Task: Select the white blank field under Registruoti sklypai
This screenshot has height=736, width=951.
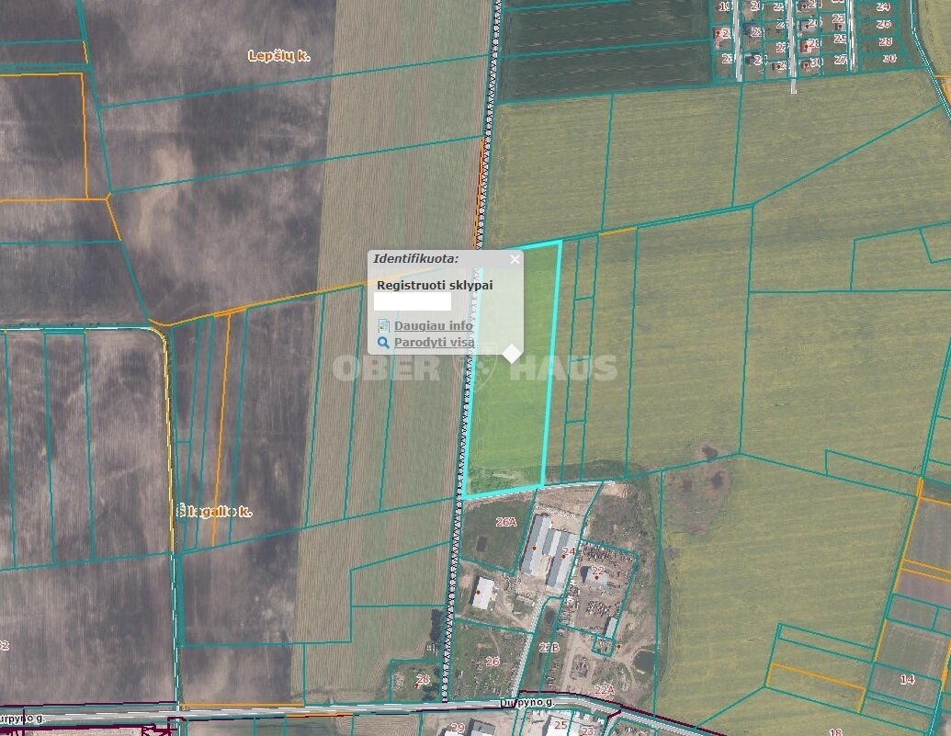Action: click(413, 301)
